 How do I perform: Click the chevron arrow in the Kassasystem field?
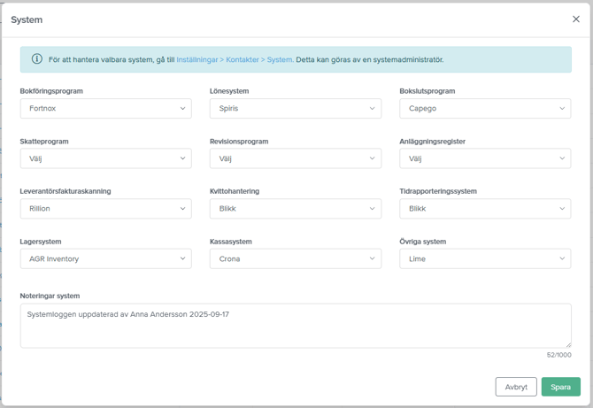[372, 259]
